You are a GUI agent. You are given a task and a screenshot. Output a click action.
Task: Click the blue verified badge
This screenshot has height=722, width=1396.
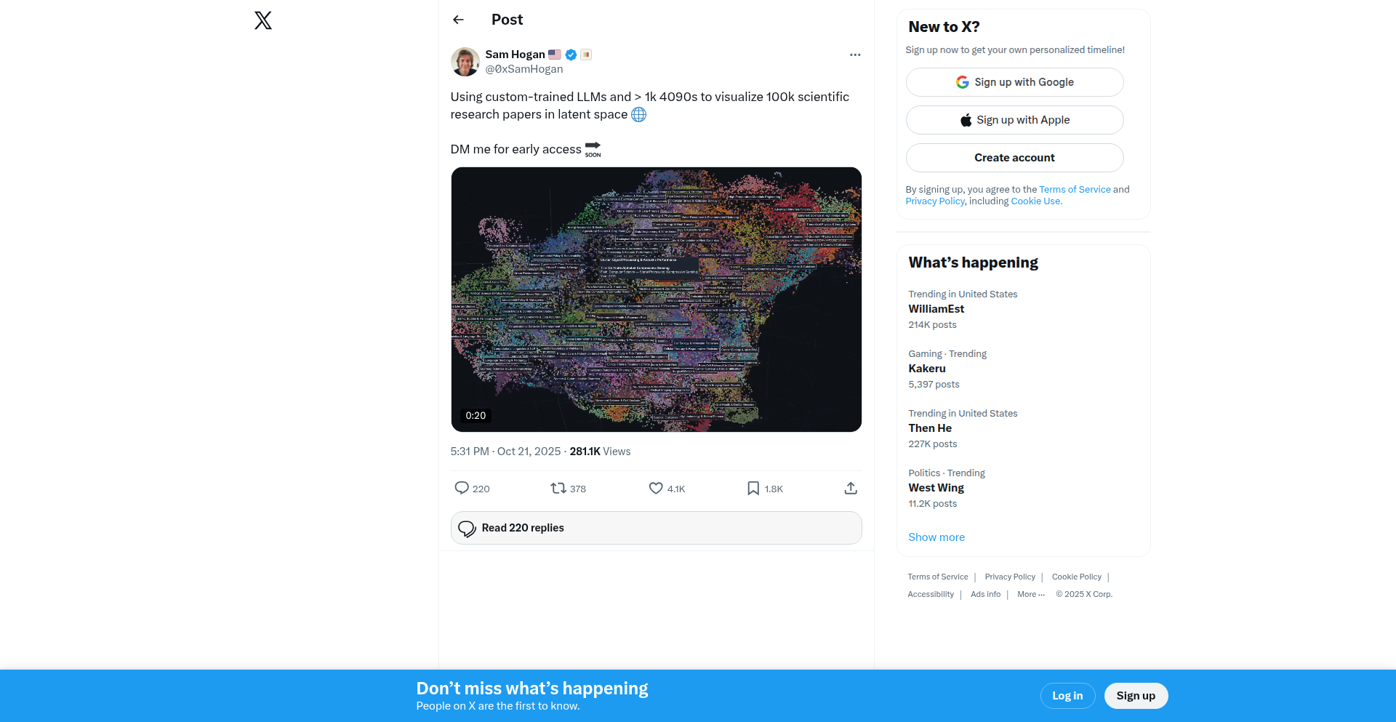[571, 55]
